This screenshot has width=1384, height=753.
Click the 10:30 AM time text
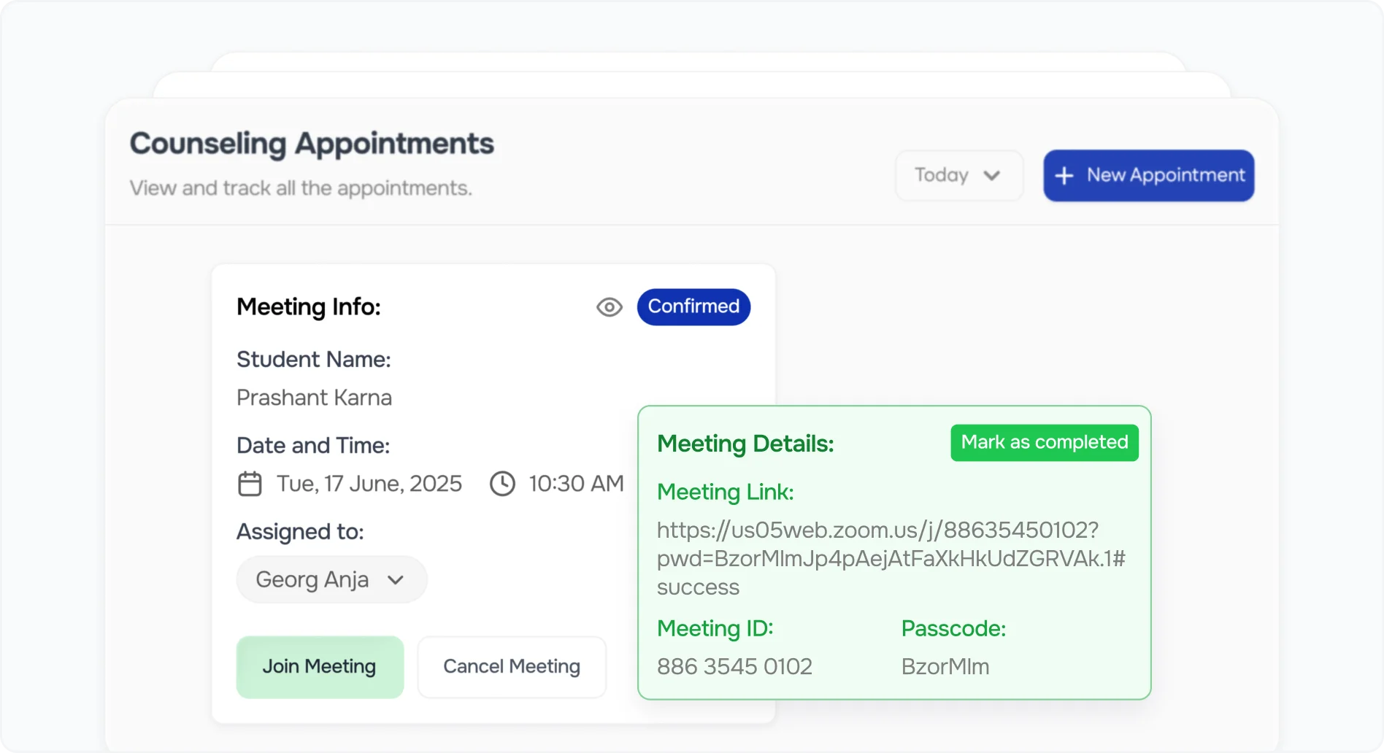576,484
